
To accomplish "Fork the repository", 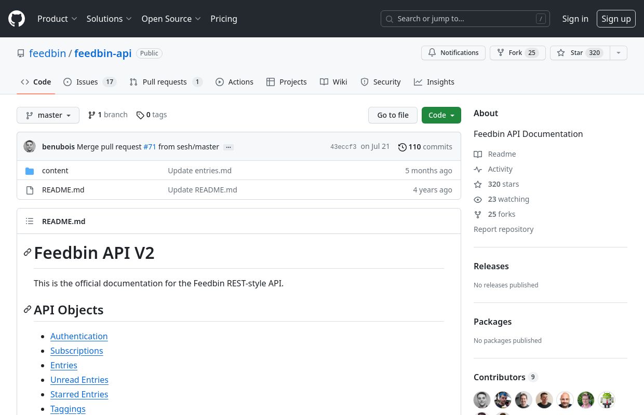I will point(517,53).
